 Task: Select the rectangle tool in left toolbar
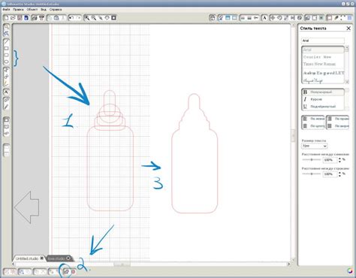click(7, 48)
